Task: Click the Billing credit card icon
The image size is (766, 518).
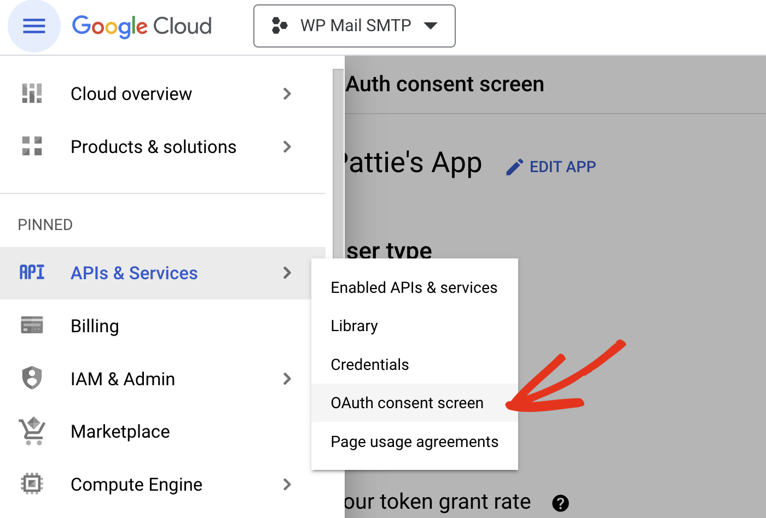Action: coord(32,325)
